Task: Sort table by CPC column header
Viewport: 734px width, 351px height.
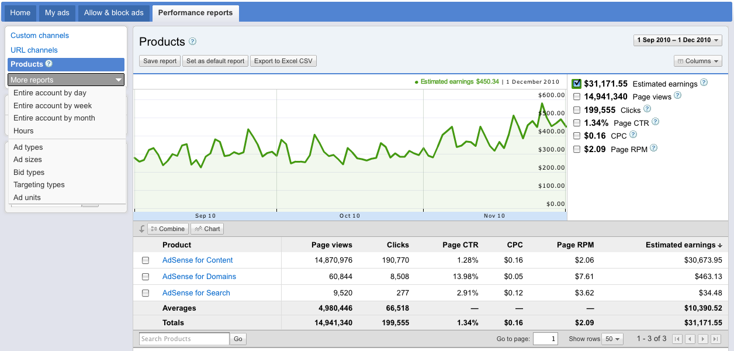Action: pyautogui.click(x=515, y=245)
